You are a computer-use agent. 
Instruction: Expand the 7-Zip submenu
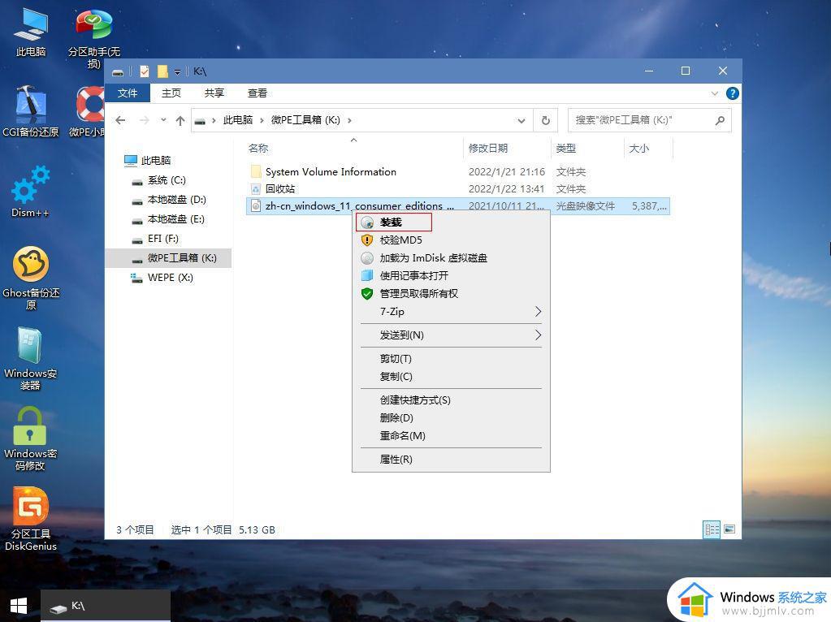[x=451, y=312]
